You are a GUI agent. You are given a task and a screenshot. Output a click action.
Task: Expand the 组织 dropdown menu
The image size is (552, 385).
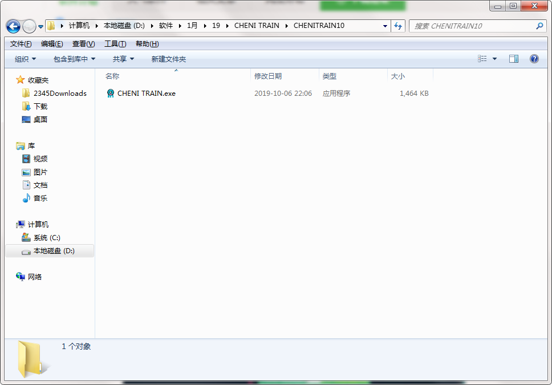point(25,59)
